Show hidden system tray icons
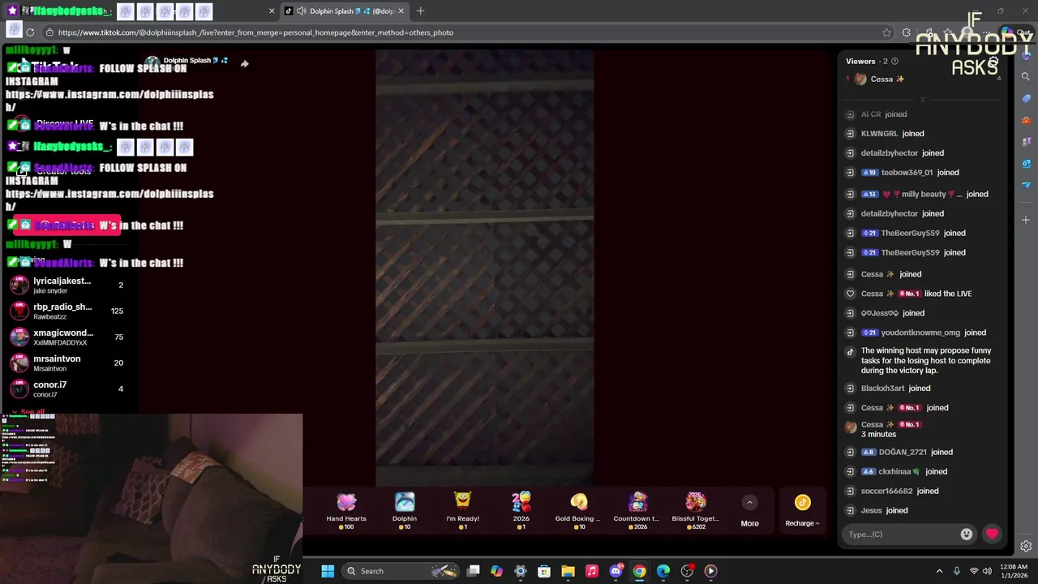Screen dimensions: 1038x584 pos(939,571)
